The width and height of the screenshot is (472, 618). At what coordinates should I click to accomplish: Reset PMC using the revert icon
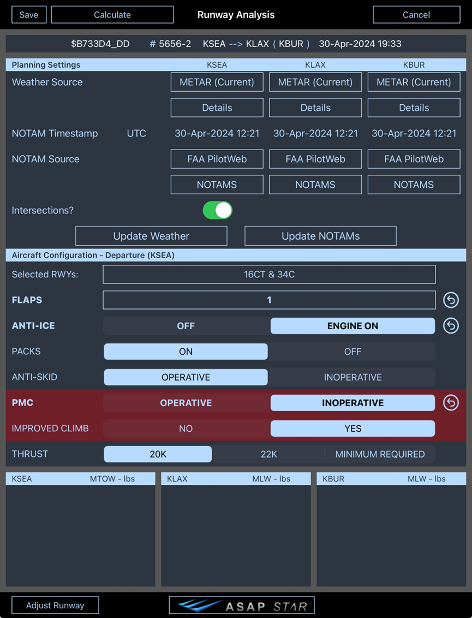[x=451, y=403]
